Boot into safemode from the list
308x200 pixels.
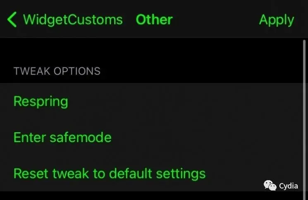click(x=62, y=137)
